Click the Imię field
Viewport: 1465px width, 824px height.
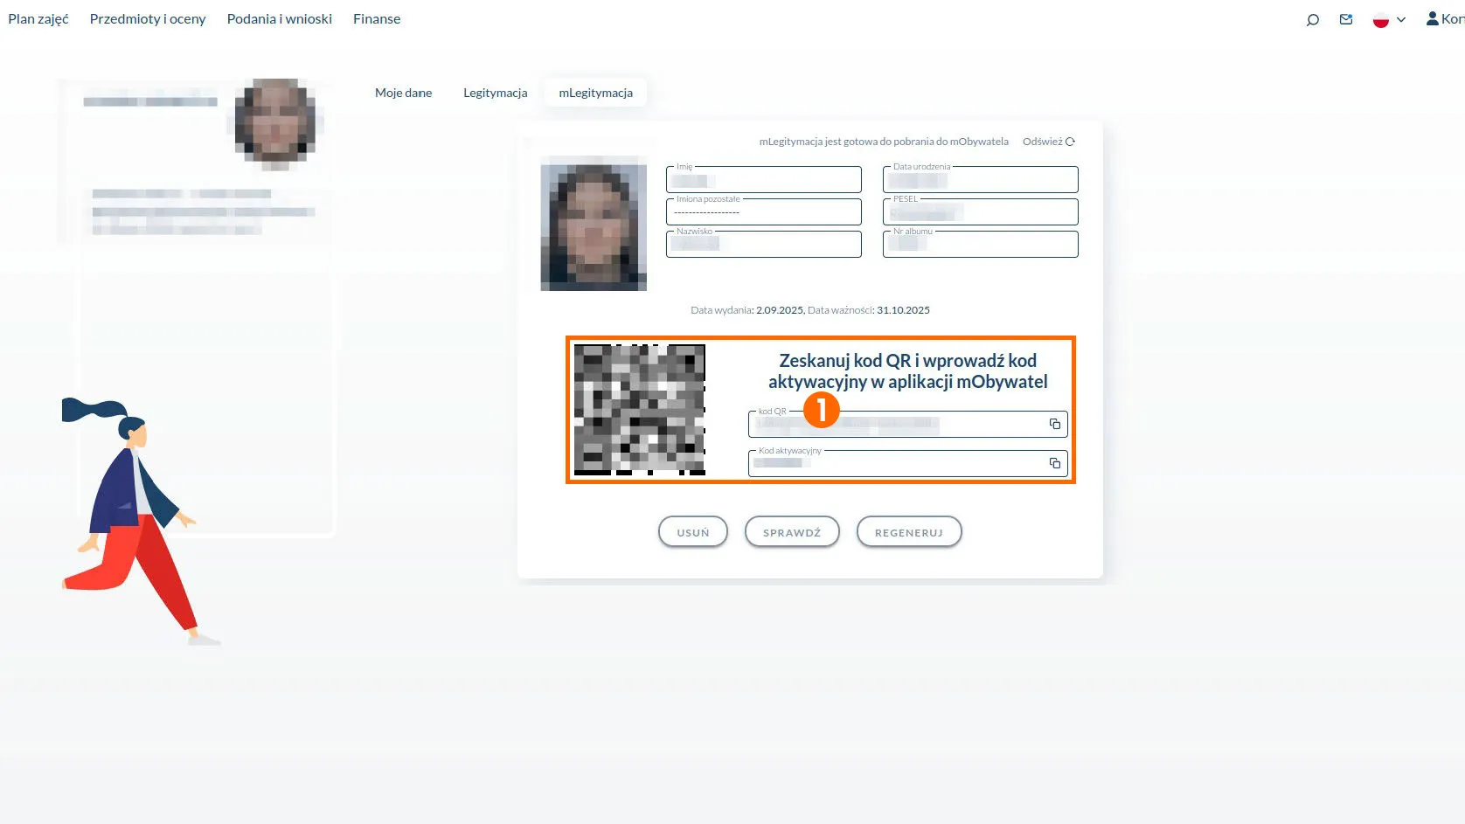(764, 179)
